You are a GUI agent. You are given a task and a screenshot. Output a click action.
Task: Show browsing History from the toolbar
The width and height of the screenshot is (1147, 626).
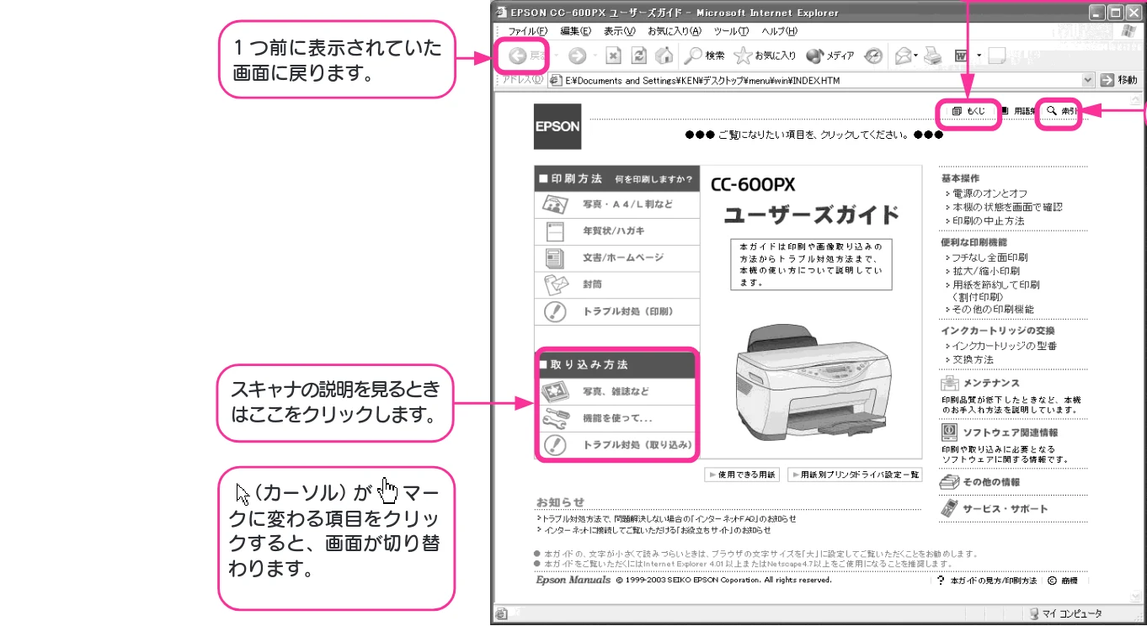pos(873,56)
